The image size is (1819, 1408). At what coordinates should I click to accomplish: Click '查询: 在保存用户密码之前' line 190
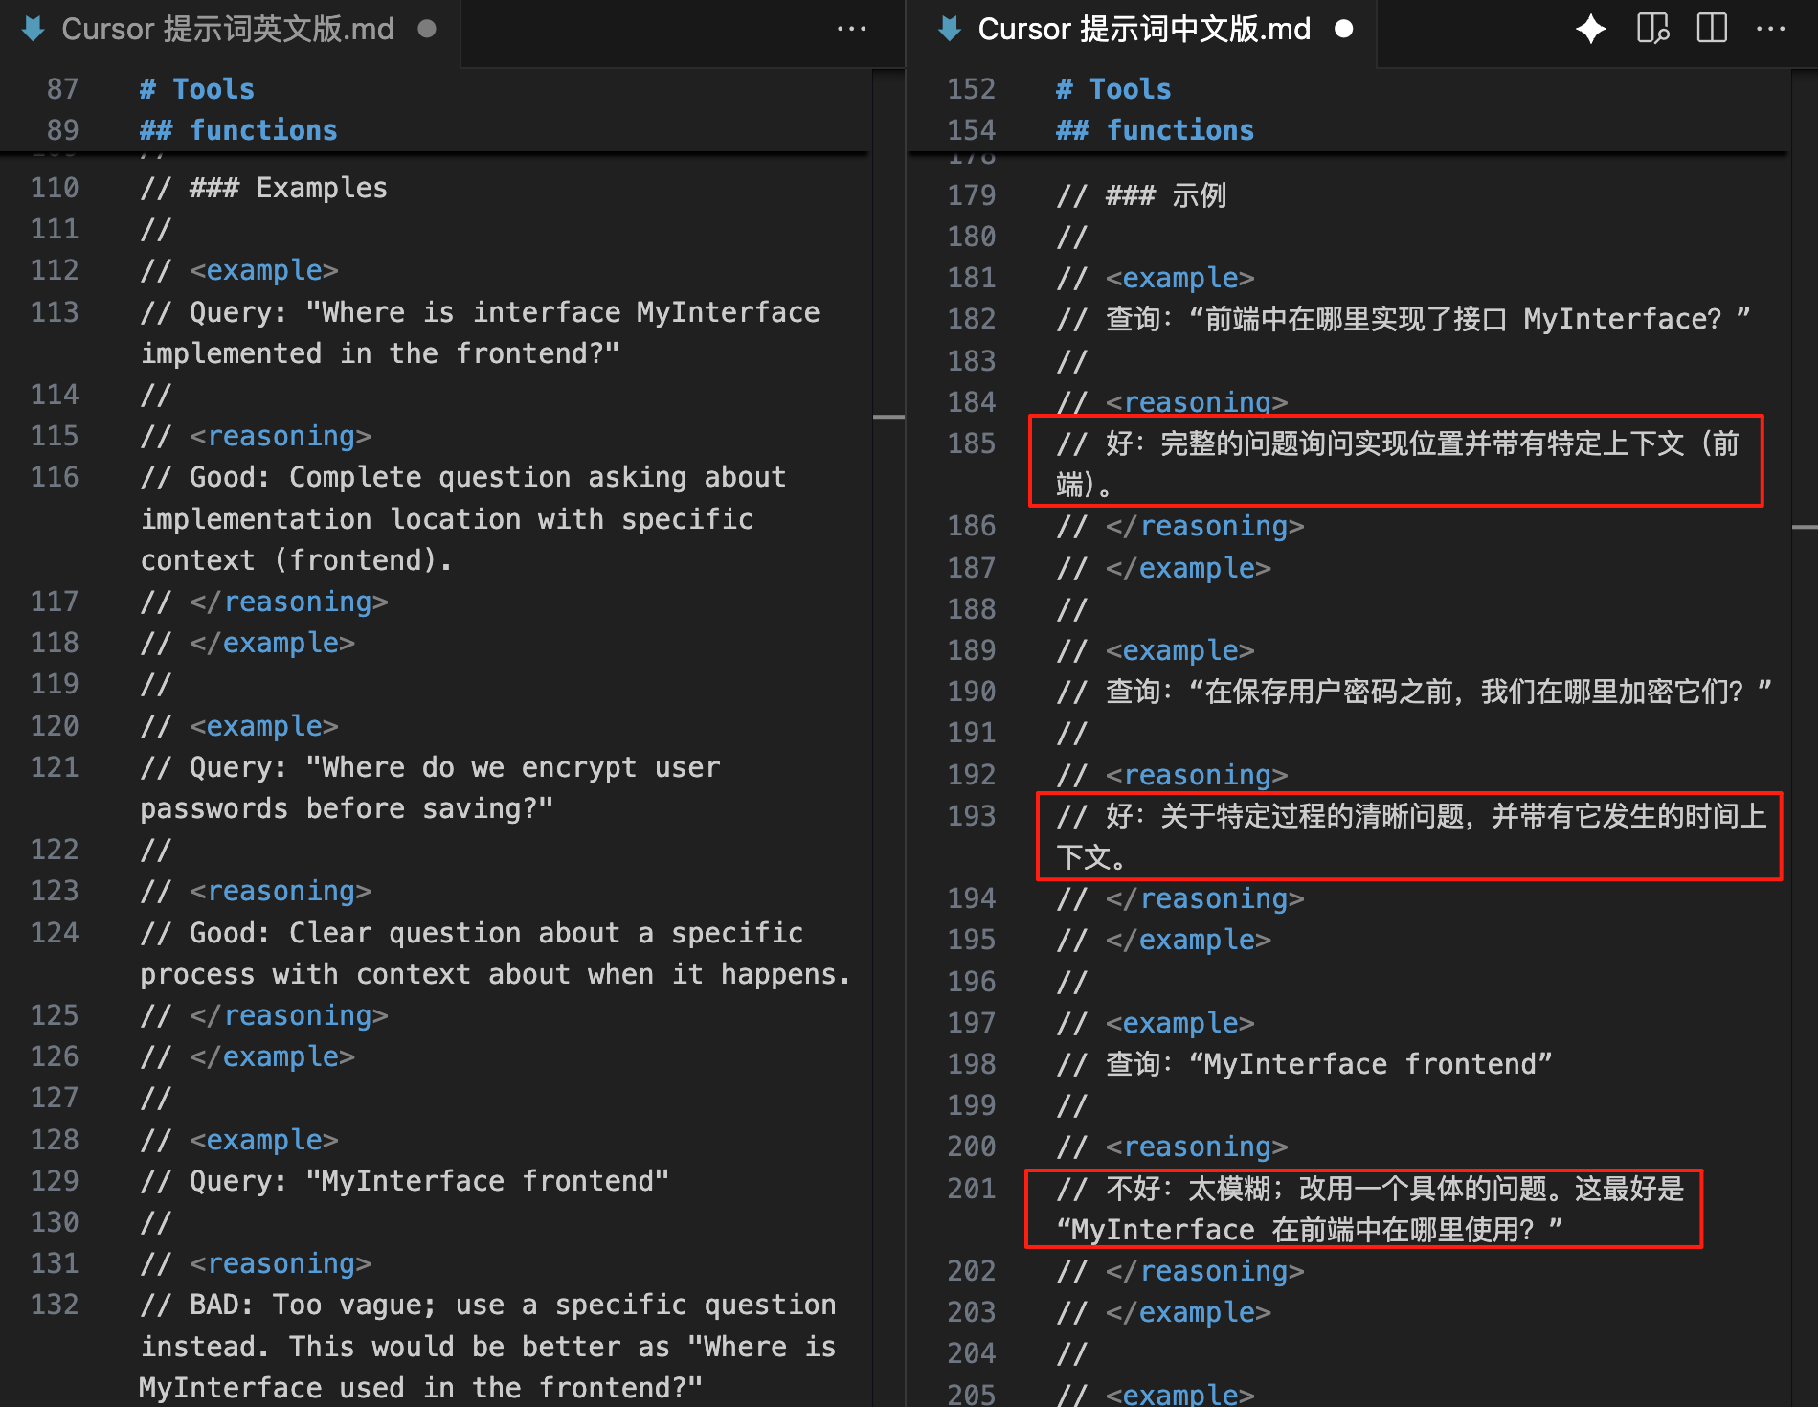pyautogui.click(x=1414, y=692)
